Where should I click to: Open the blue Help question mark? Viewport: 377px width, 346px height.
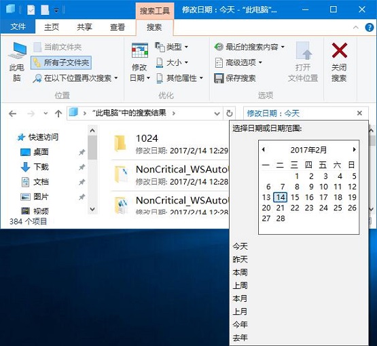coord(370,27)
